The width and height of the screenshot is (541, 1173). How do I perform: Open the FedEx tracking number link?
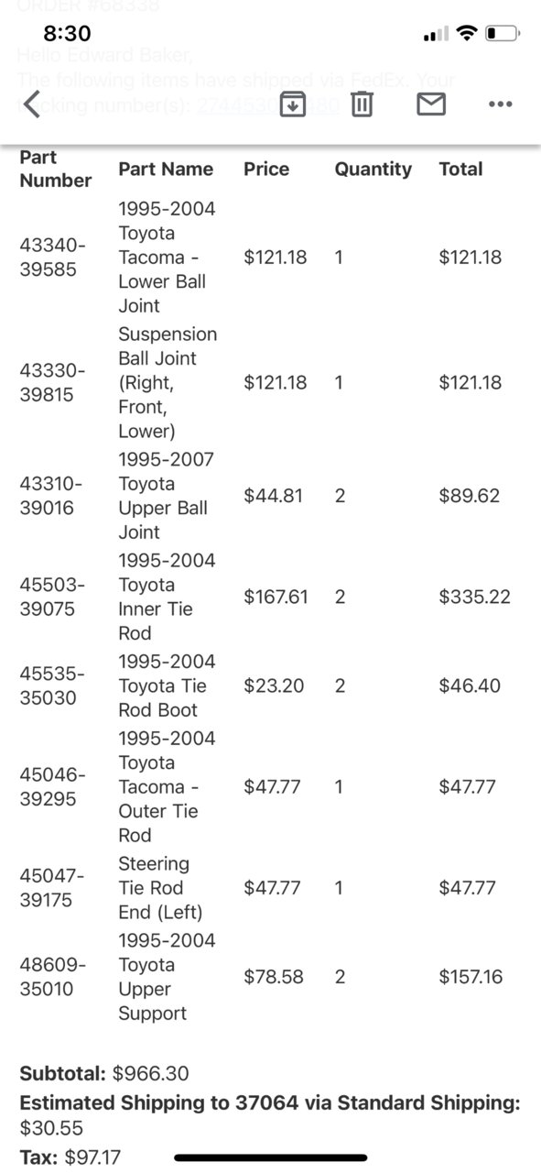(268, 105)
